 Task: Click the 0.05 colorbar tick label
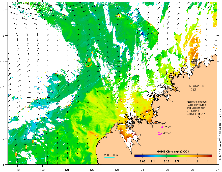pos(142,161)
